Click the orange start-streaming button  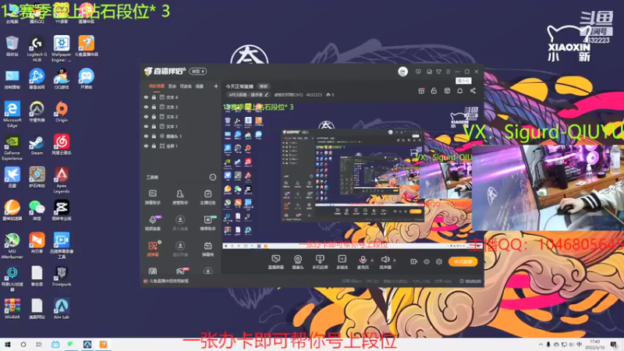pos(463,261)
